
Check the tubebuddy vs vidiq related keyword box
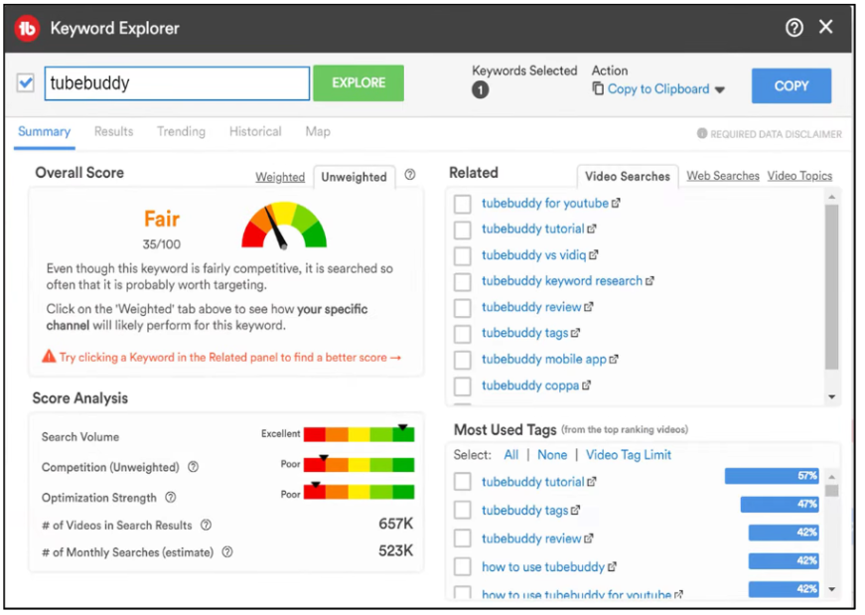(462, 255)
